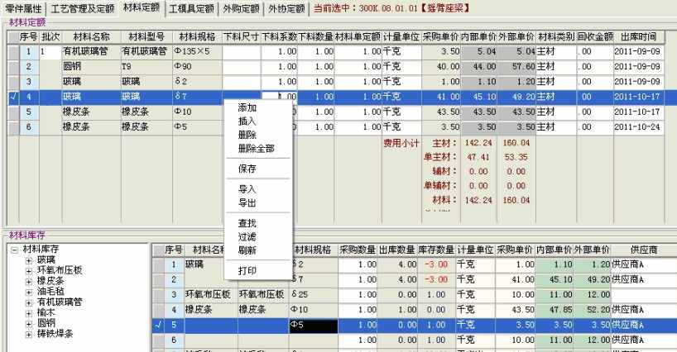This screenshot has width=677, height=352.
Task: Click 删除全部 in the context menu
Action: click(x=256, y=149)
